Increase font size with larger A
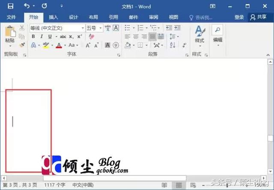The width and height of the screenshot is (274, 190). tap(88, 45)
